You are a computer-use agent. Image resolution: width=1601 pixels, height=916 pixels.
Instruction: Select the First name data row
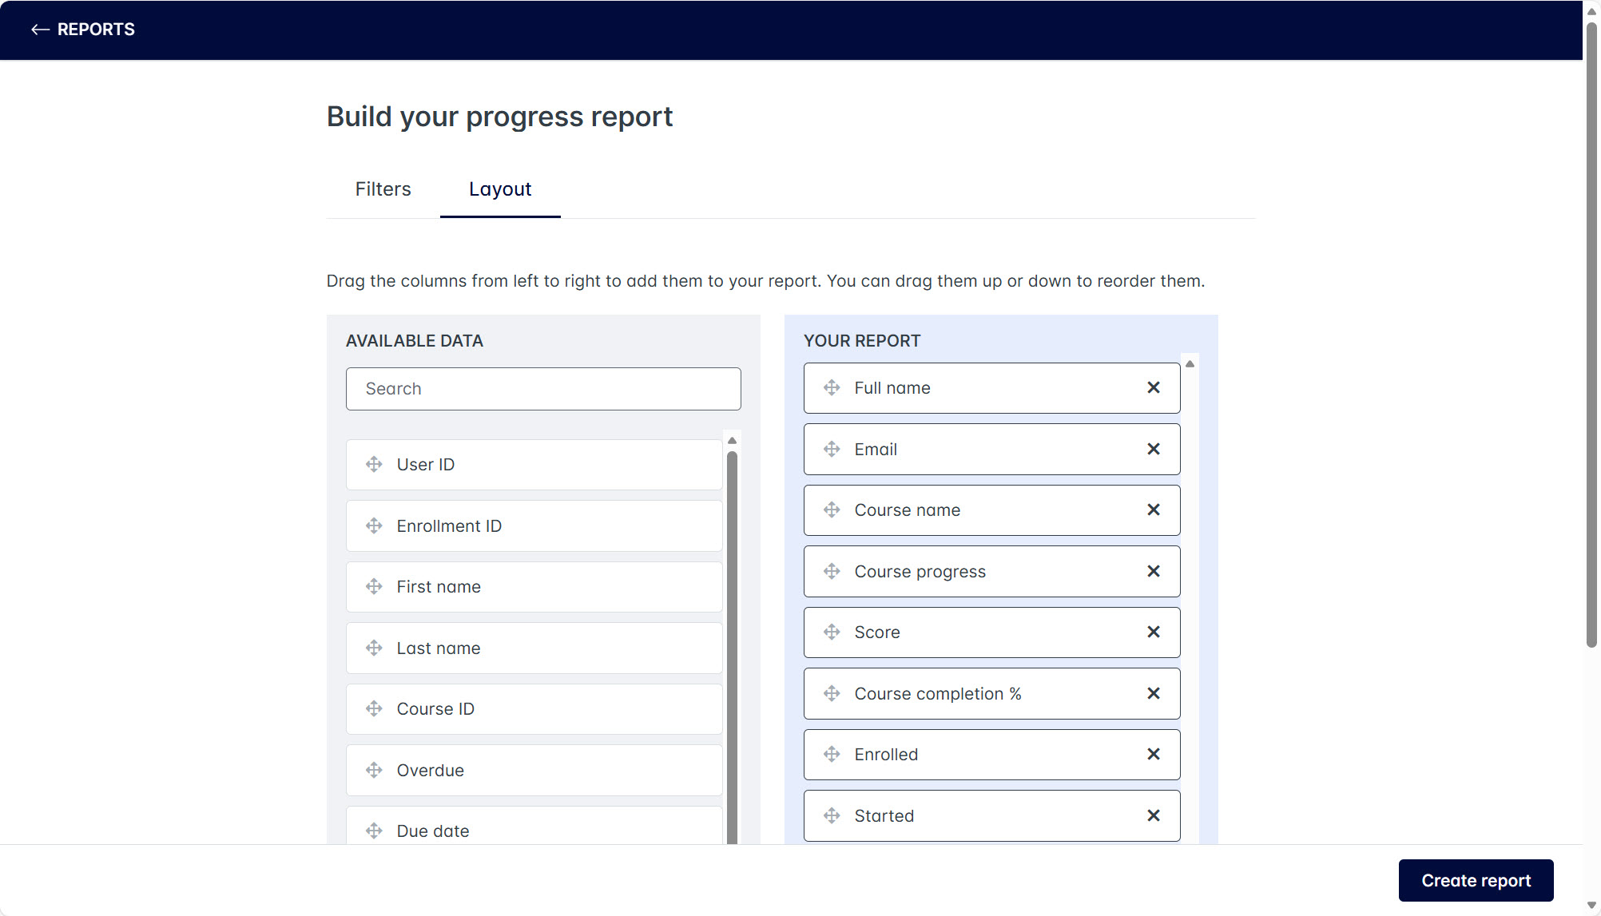click(x=534, y=586)
